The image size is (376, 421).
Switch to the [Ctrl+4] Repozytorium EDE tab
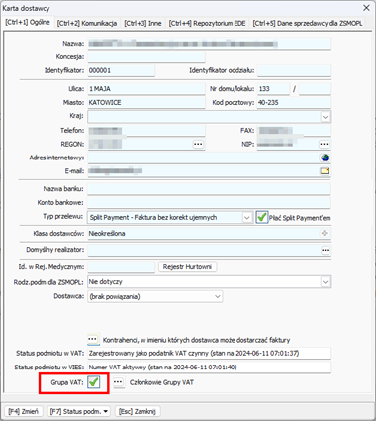click(208, 23)
